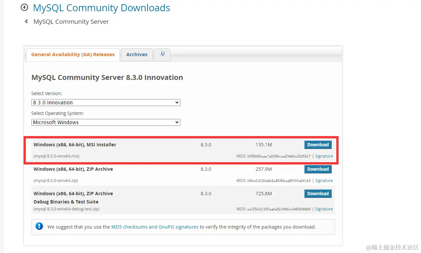Click the MySQL Community Server 8.3.0 Innovation heading

[107, 78]
